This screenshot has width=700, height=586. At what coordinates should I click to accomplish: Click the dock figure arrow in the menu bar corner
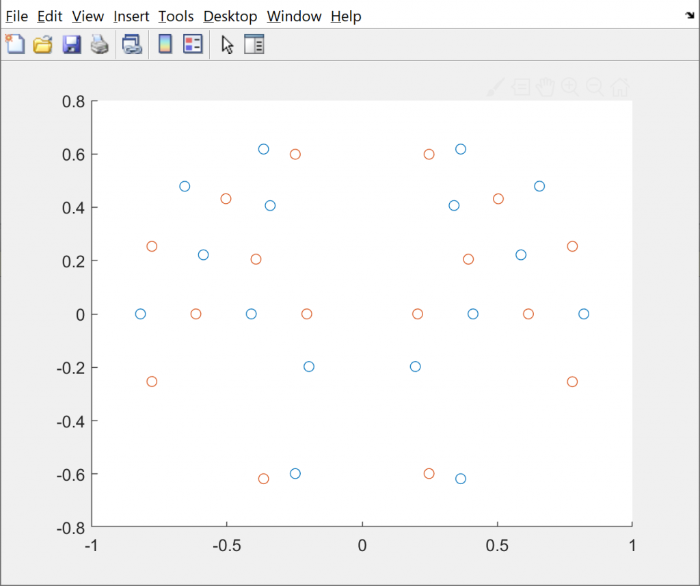pos(689,15)
